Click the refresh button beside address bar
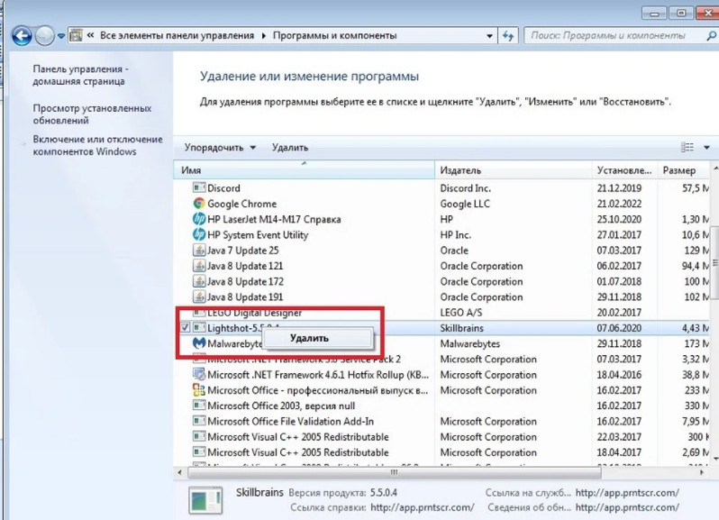The width and height of the screenshot is (719, 520). pyautogui.click(x=509, y=36)
